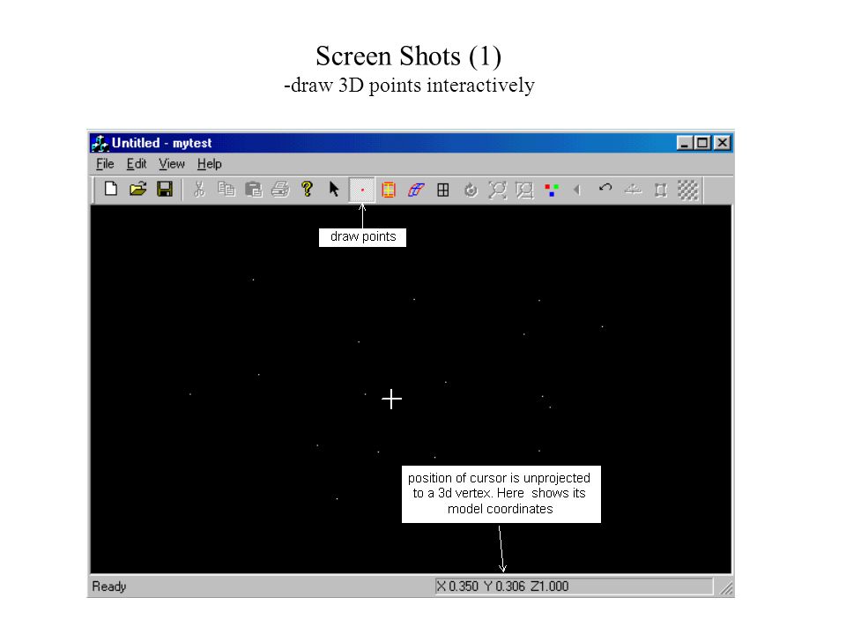Click the mytest application icon in title bar
This screenshot has height=635, width=846.
tap(100, 143)
